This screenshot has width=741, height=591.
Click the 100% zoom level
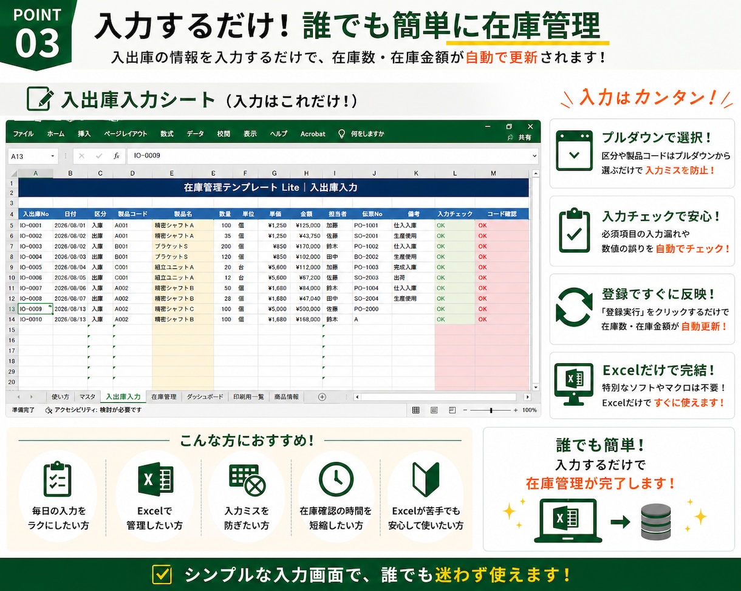(x=530, y=410)
